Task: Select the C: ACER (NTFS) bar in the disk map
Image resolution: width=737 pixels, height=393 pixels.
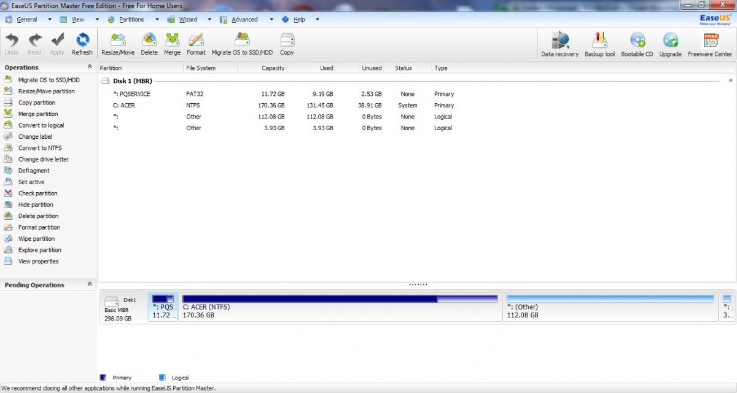Action: pos(340,307)
